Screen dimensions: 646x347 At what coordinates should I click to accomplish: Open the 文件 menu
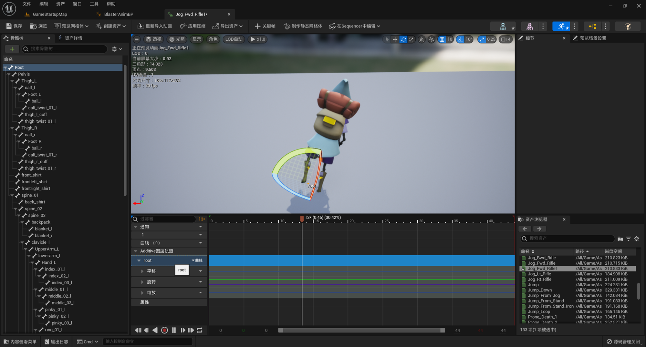point(27,4)
